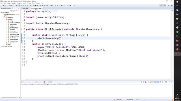The width and height of the screenshot is (181, 101).
Task: Collapse the JavaKurs project node
Action: 1,13
